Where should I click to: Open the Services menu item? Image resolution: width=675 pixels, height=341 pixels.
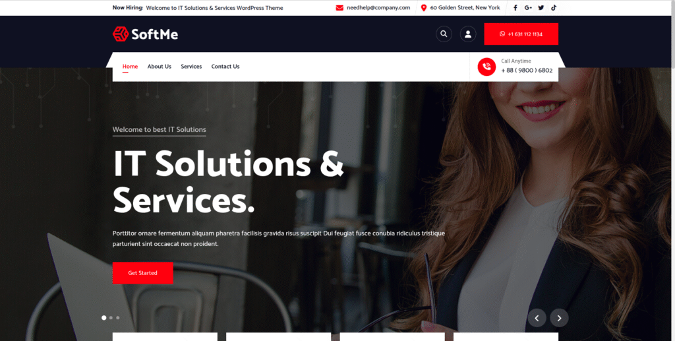pyautogui.click(x=191, y=67)
